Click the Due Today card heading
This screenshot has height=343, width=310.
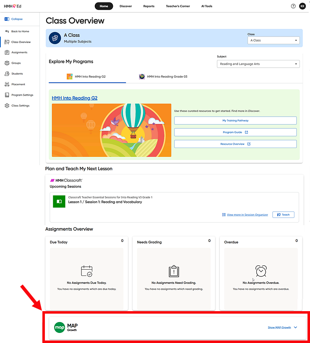click(x=59, y=242)
